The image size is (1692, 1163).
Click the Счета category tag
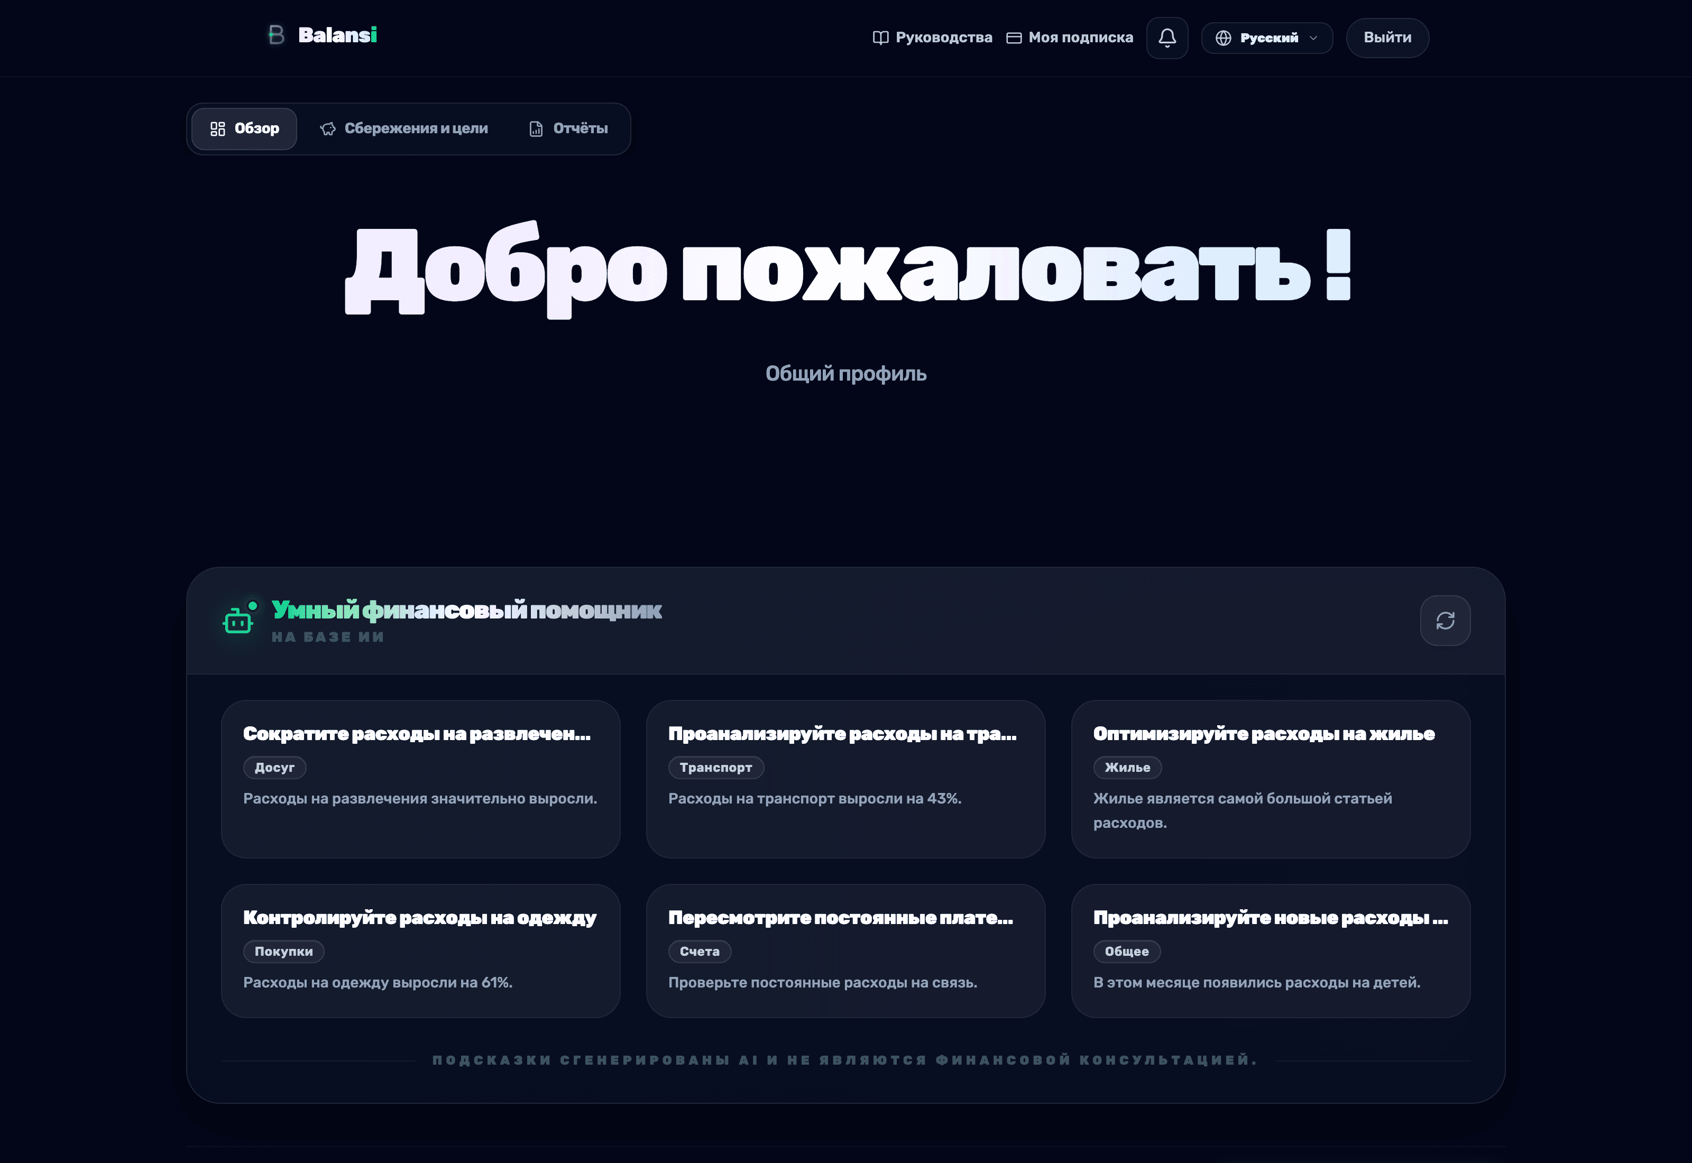700,951
